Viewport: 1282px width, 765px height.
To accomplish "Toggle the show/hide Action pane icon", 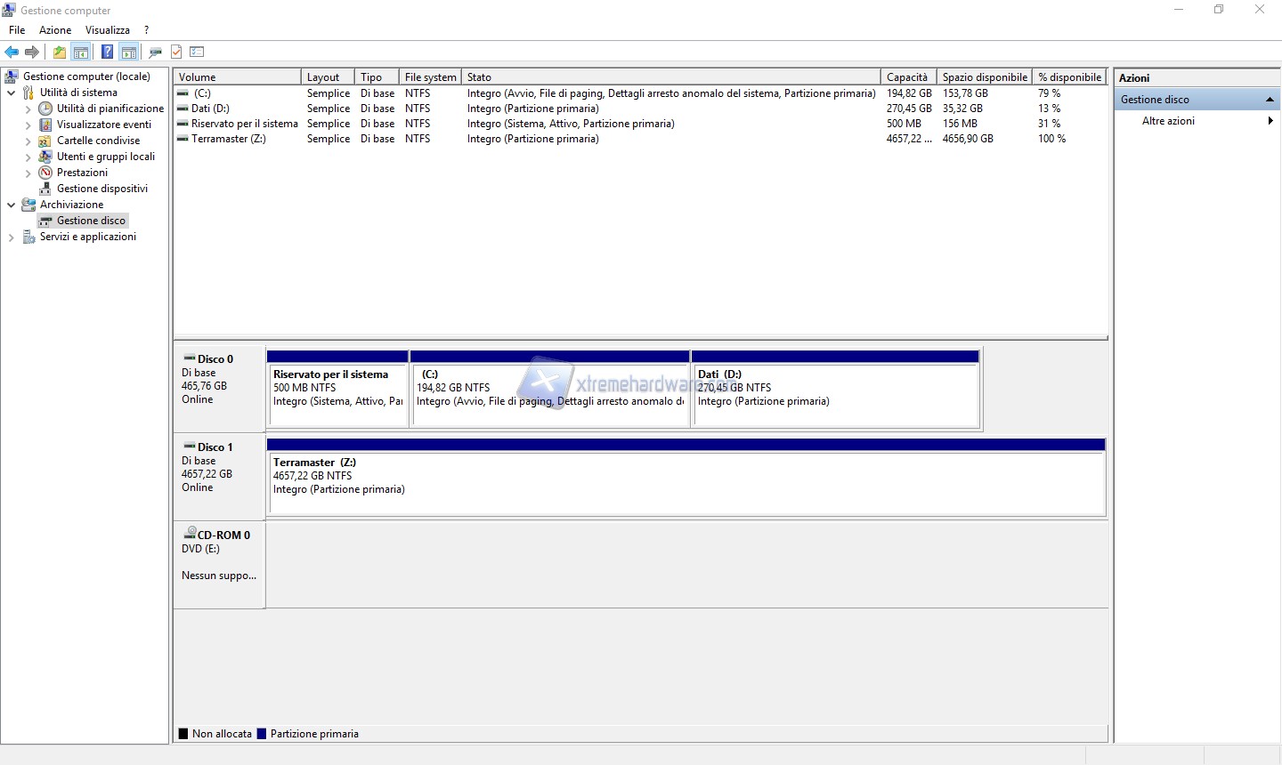I will click(128, 52).
